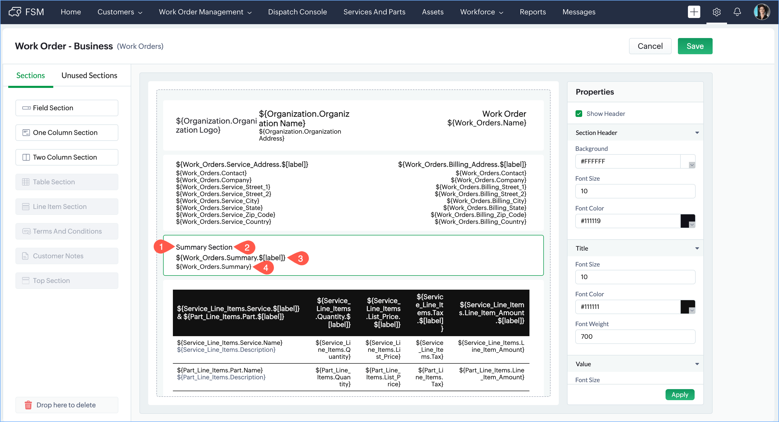Click the FSM logo icon
This screenshot has height=422, width=779.
click(x=15, y=12)
